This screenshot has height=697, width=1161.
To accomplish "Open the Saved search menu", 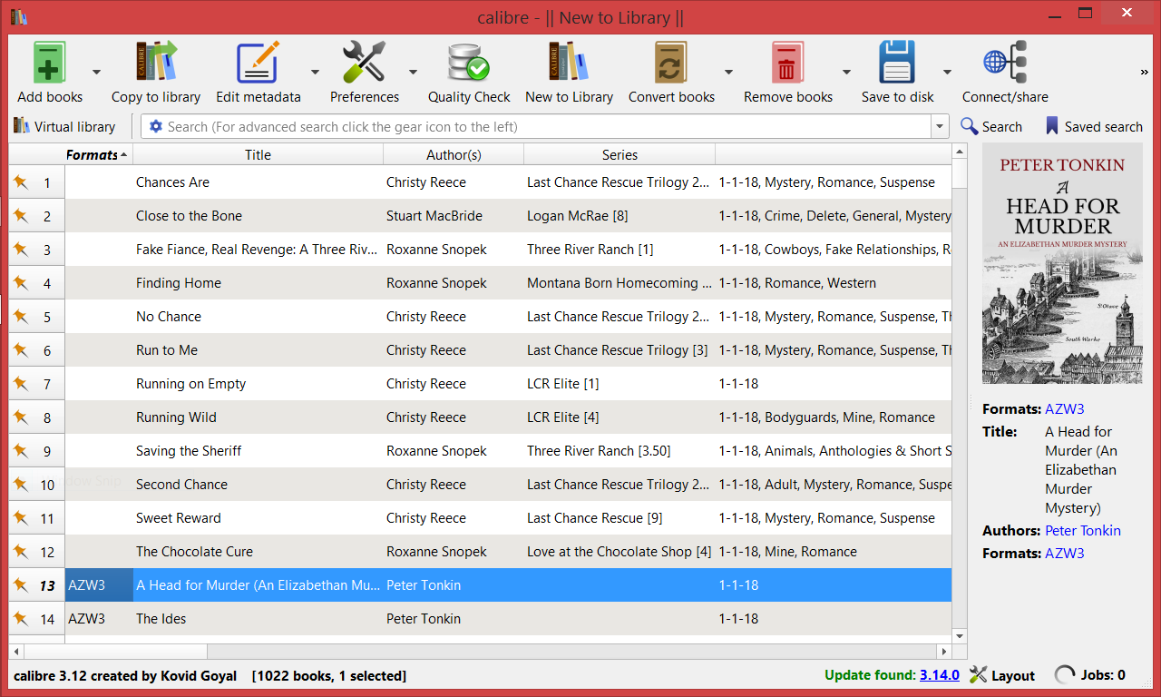I will click(1094, 127).
